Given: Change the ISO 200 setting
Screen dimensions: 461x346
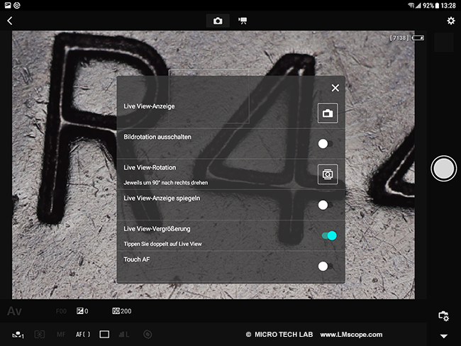Looking at the screenshot, I should tap(122, 311).
